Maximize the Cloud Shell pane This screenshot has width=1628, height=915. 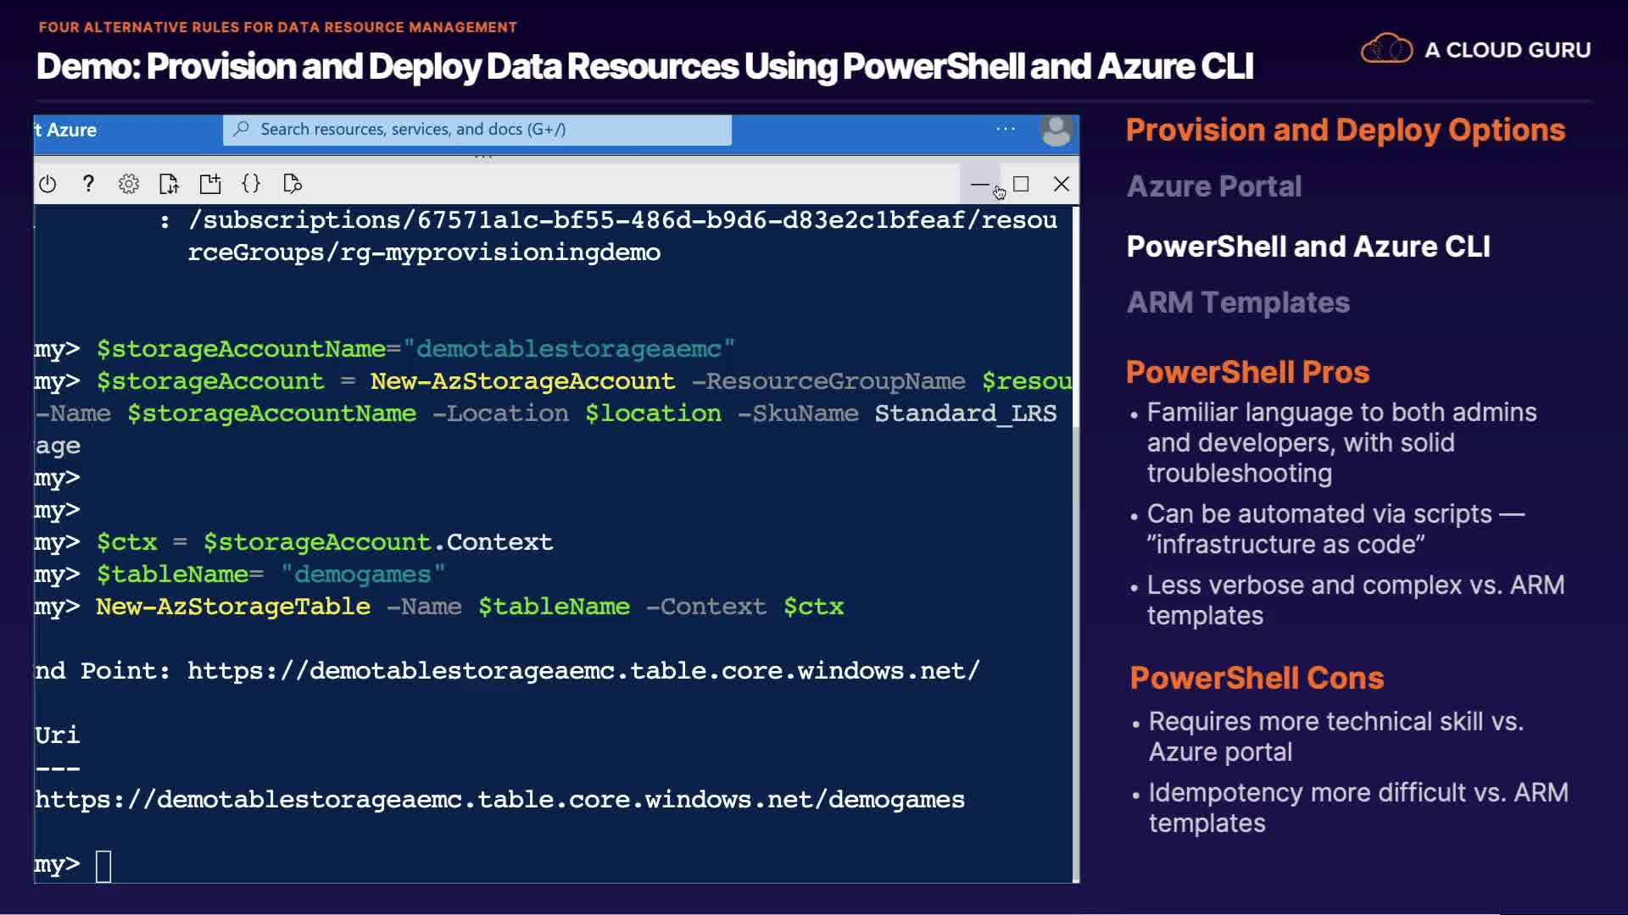coord(1021,184)
